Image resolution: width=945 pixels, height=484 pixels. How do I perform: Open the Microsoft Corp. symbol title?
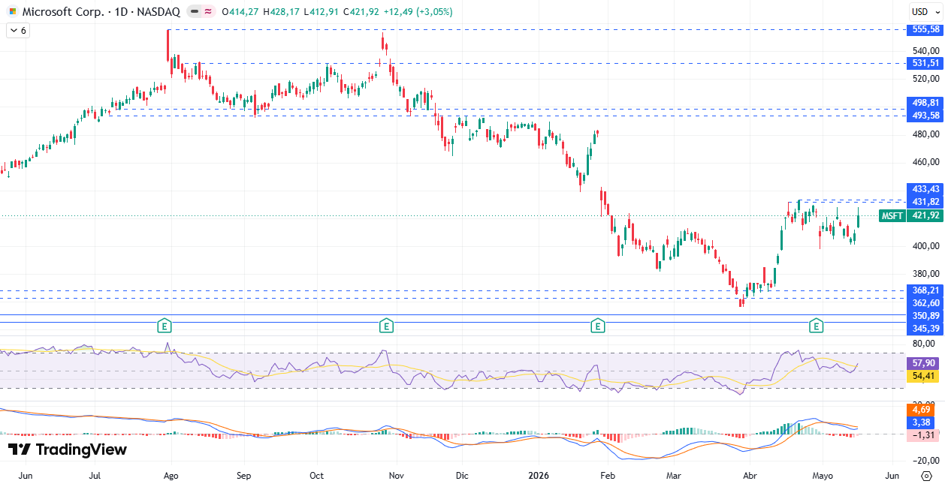(101, 12)
